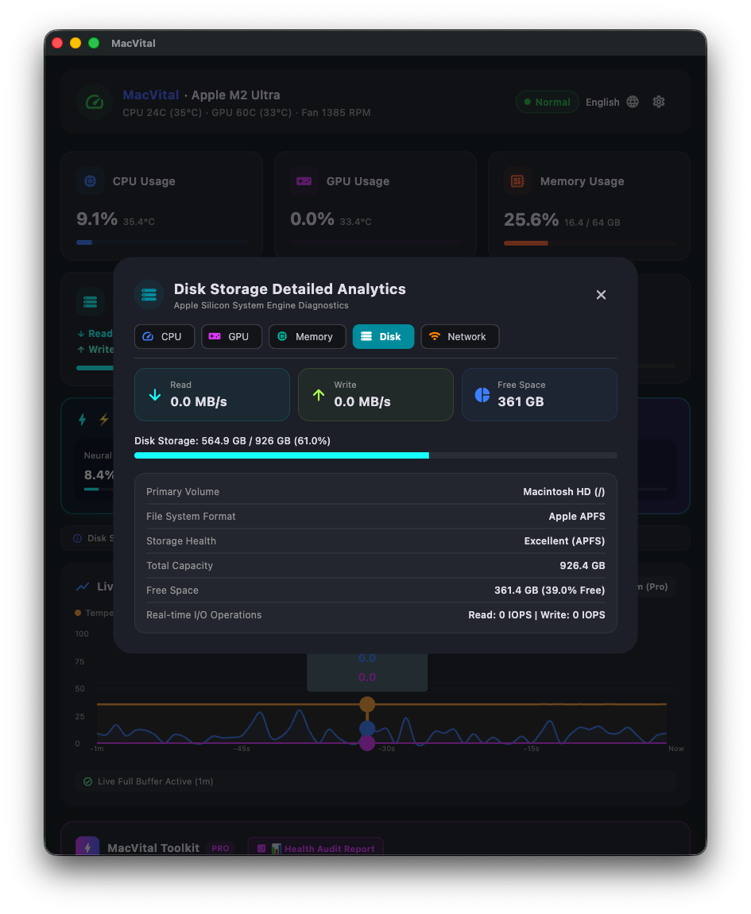Click the Excellent (APFS) storage health value
Image resolution: width=751 pixels, height=914 pixels.
point(564,541)
